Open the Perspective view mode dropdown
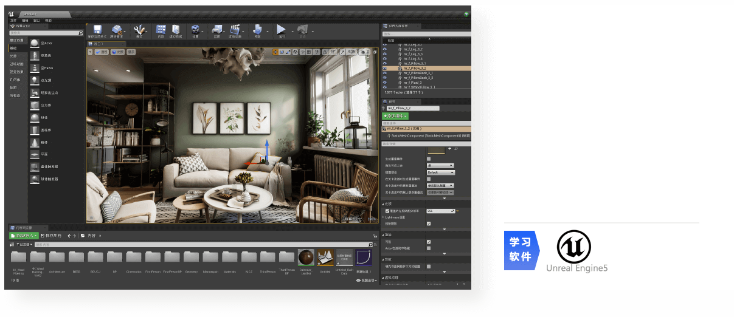The height and width of the screenshot is (317, 734). coord(102,52)
